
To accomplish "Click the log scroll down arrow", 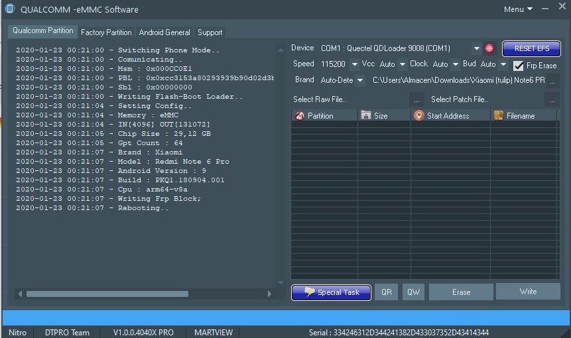I will 281,282.
